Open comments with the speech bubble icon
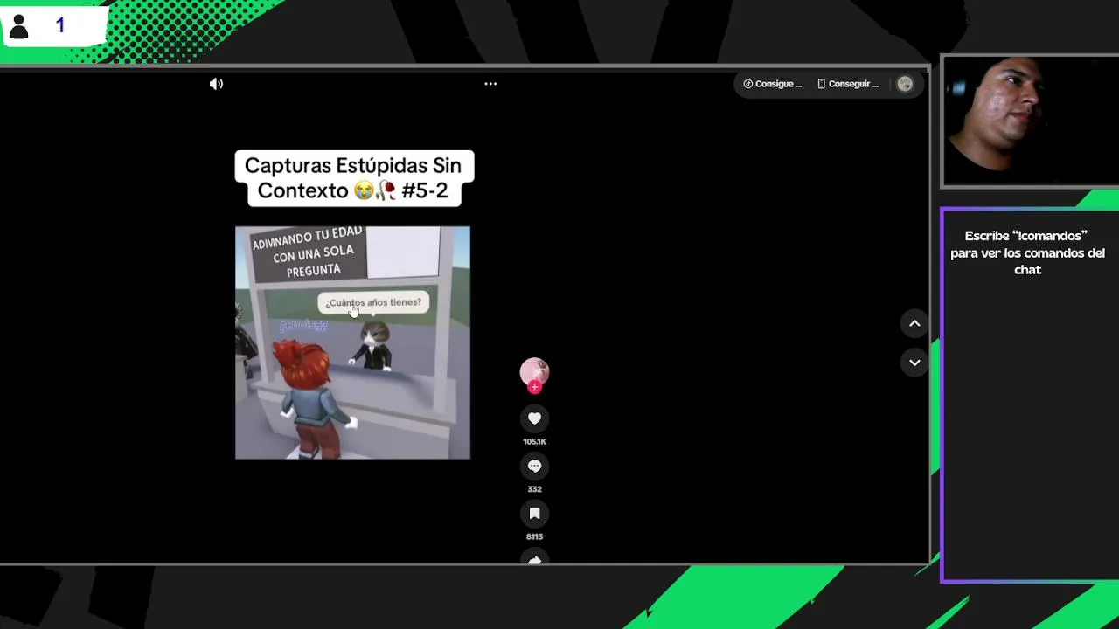Image resolution: width=1119 pixels, height=629 pixels. (x=534, y=466)
